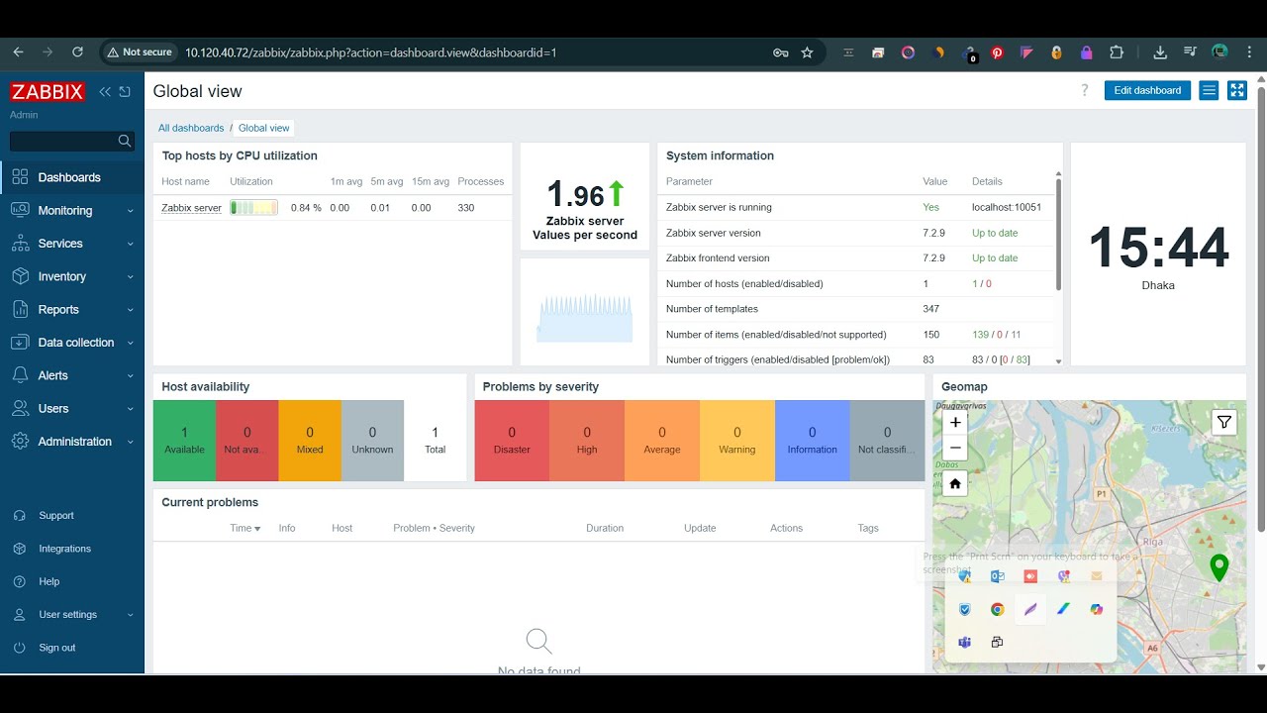Screen dimensions: 1267x713
Task: Expand the Data collection menu
Action: pos(72,343)
